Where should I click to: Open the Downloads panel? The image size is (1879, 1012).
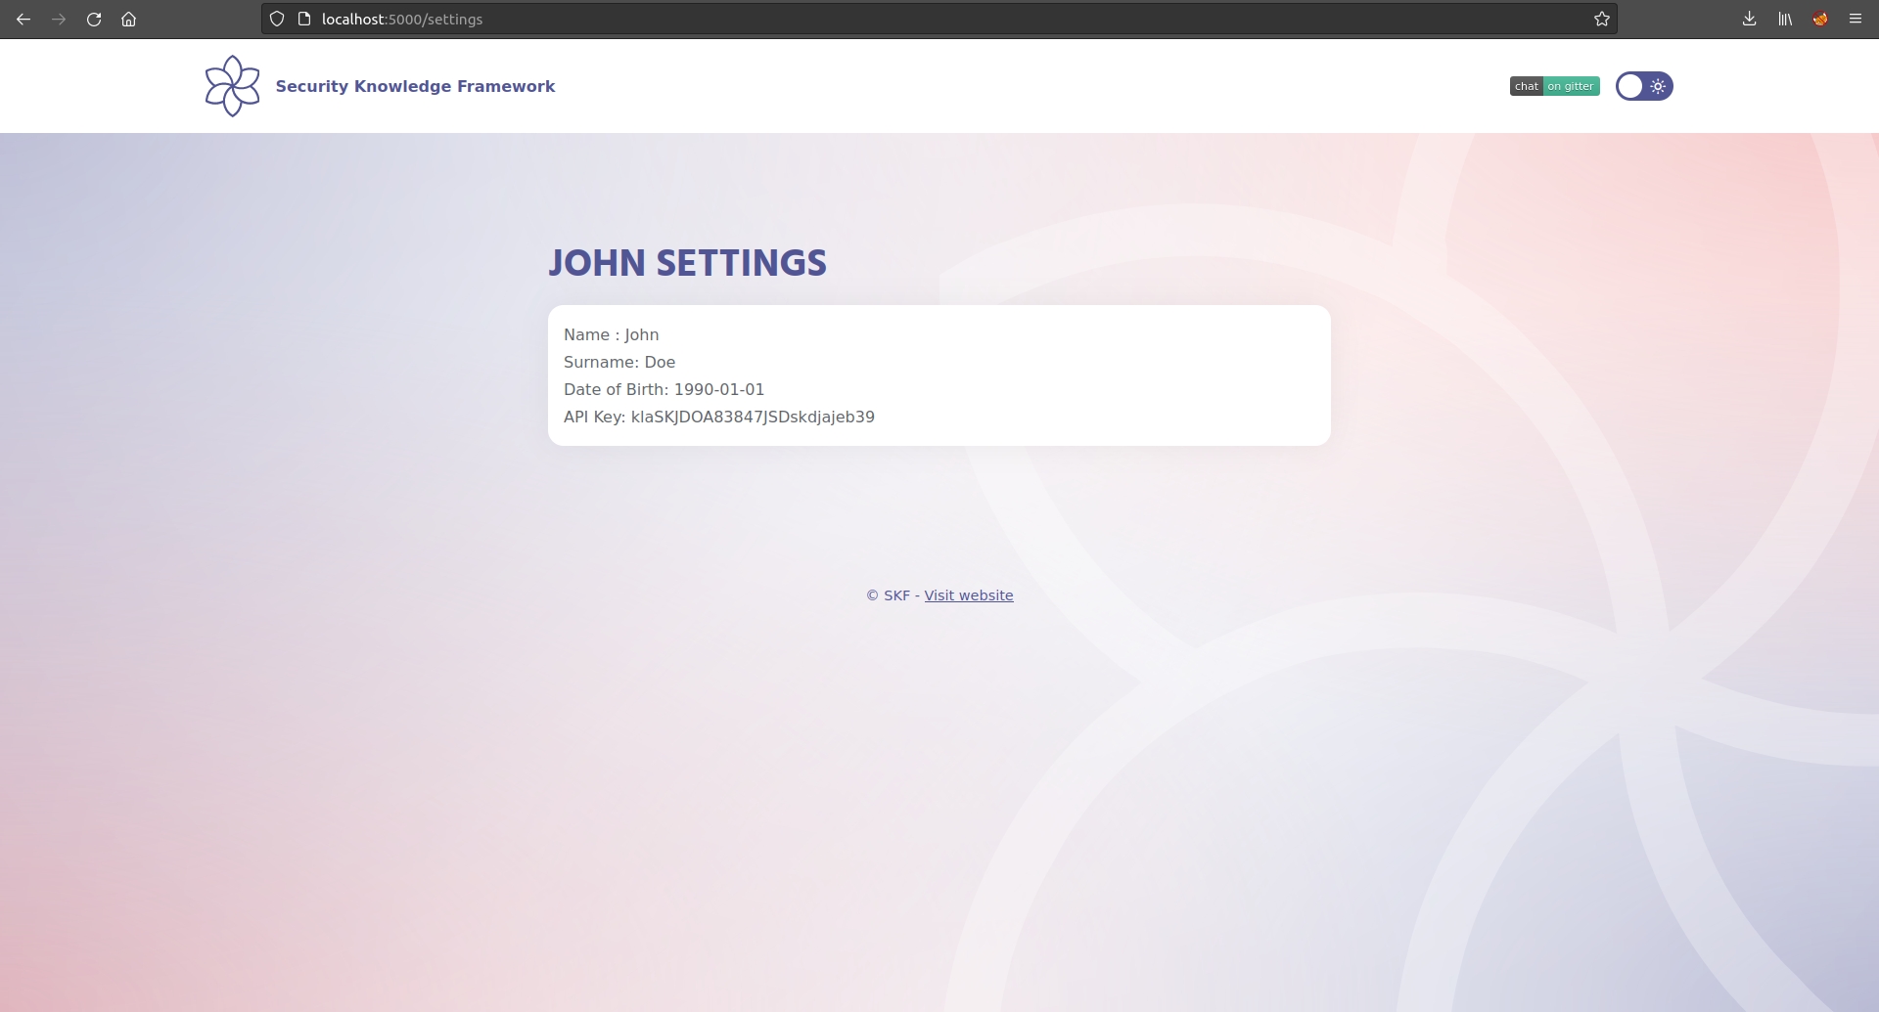(x=1749, y=20)
